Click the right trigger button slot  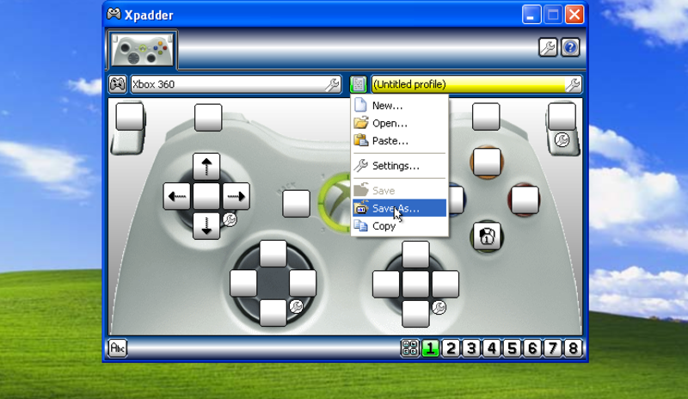[562, 117]
